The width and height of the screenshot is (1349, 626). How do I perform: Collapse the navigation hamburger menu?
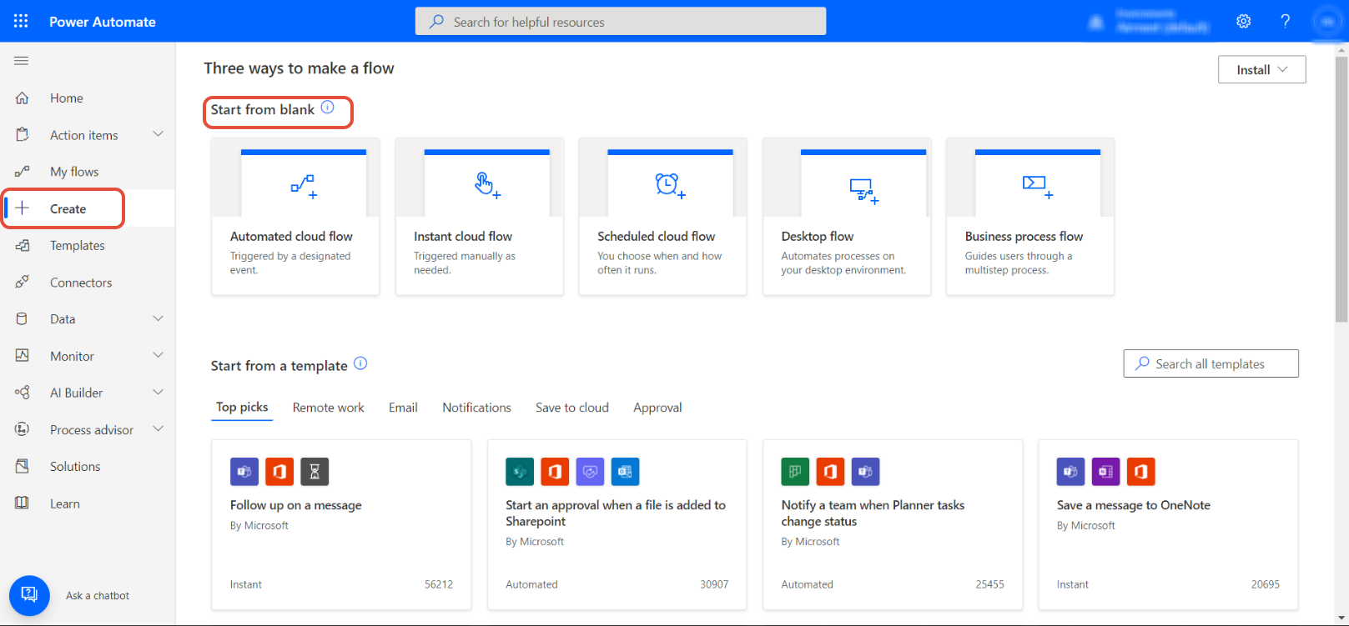pos(22,61)
